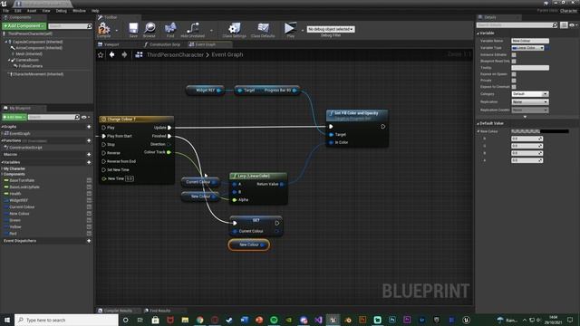Image resolution: width=580 pixels, height=326 pixels.
Task: Click search icon in Details panel
Action: (555, 25)
